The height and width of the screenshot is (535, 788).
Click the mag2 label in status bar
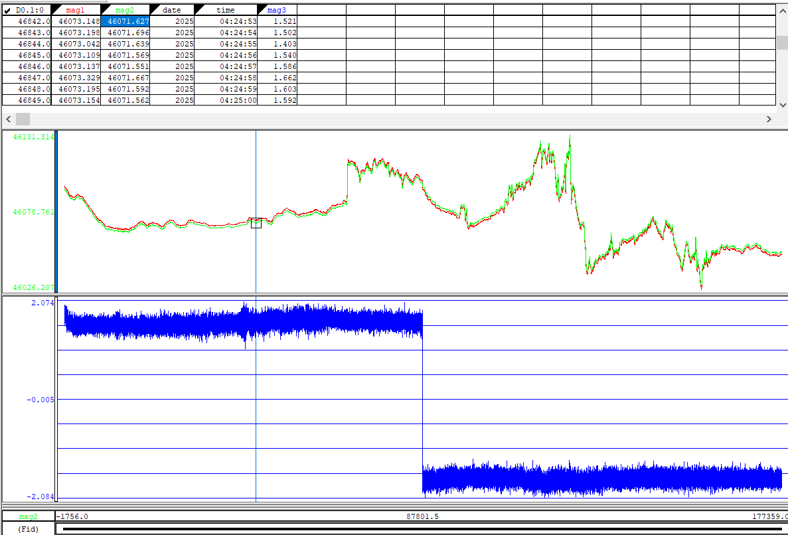pyautogui.click(x=28, y=516)
